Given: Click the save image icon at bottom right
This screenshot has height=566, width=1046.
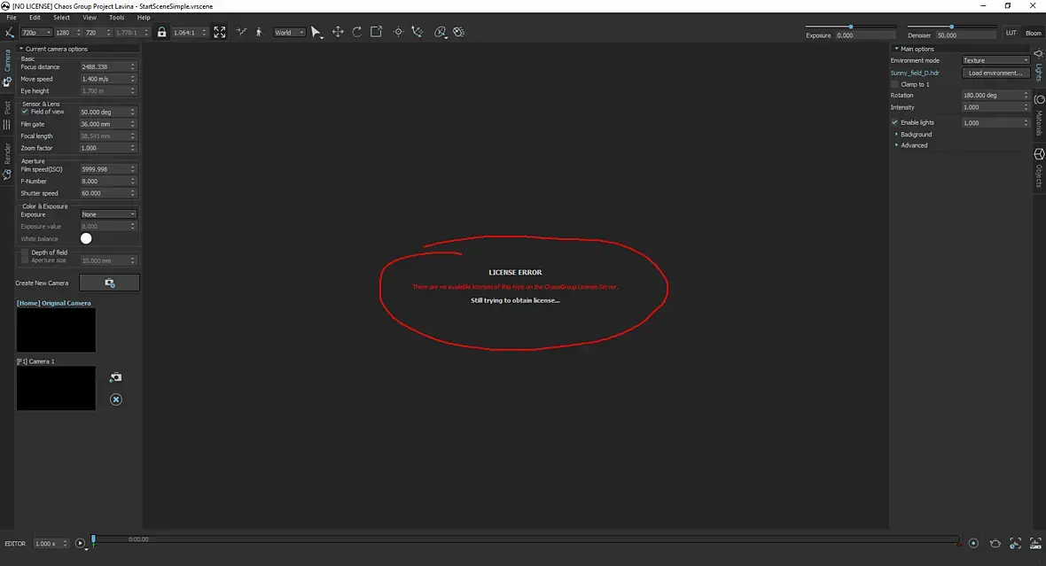Looking at the screenshot, I should coord(1035,543).
